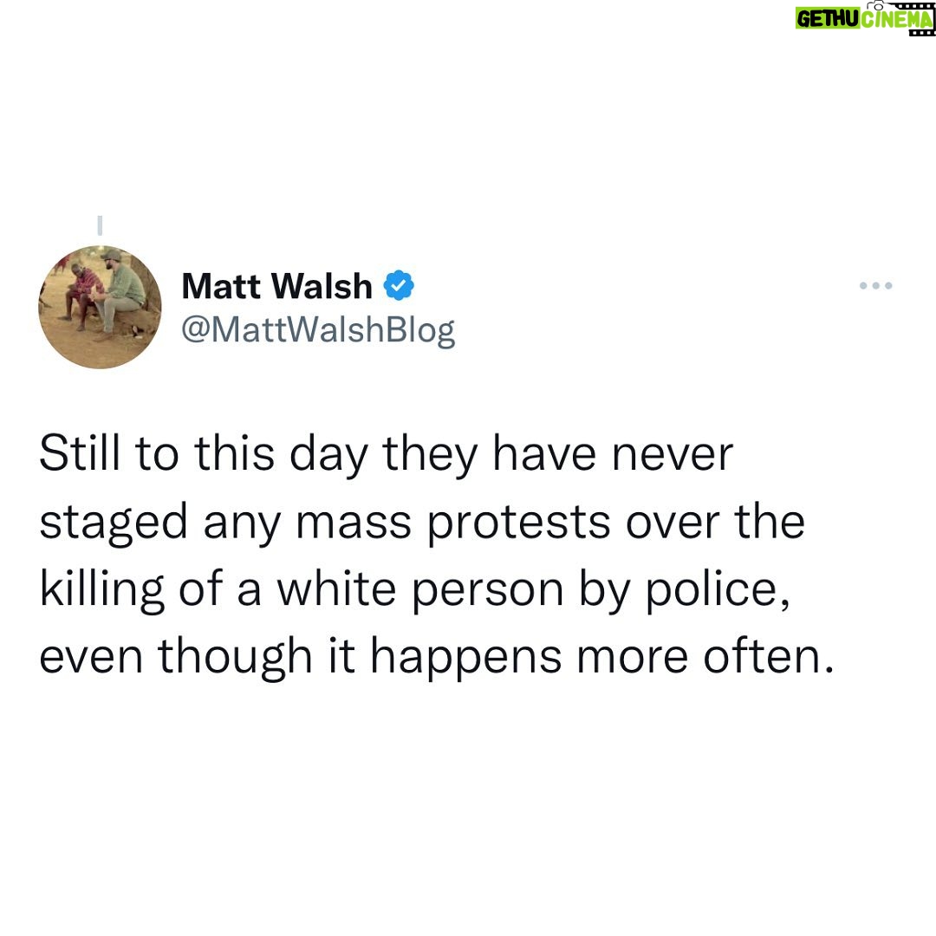Click the word 'often.' ending the tweet

[x=768, y=657]
